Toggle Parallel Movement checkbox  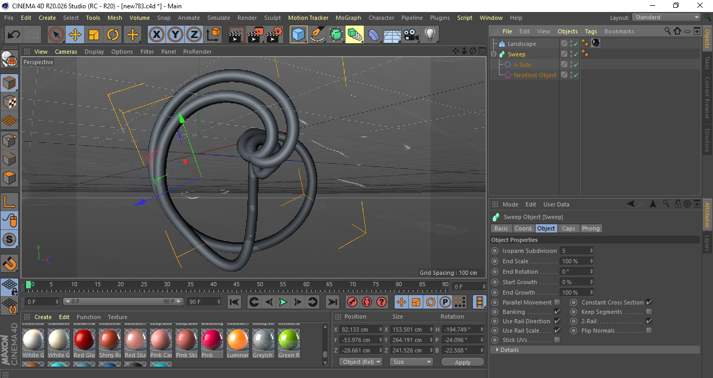click(x=557, y=302)
